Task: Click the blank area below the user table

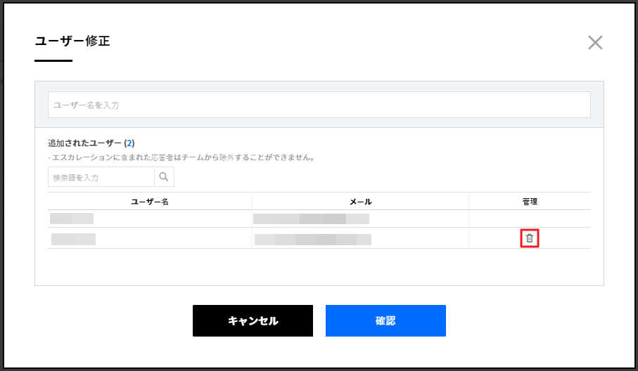Action: (319, 267)
